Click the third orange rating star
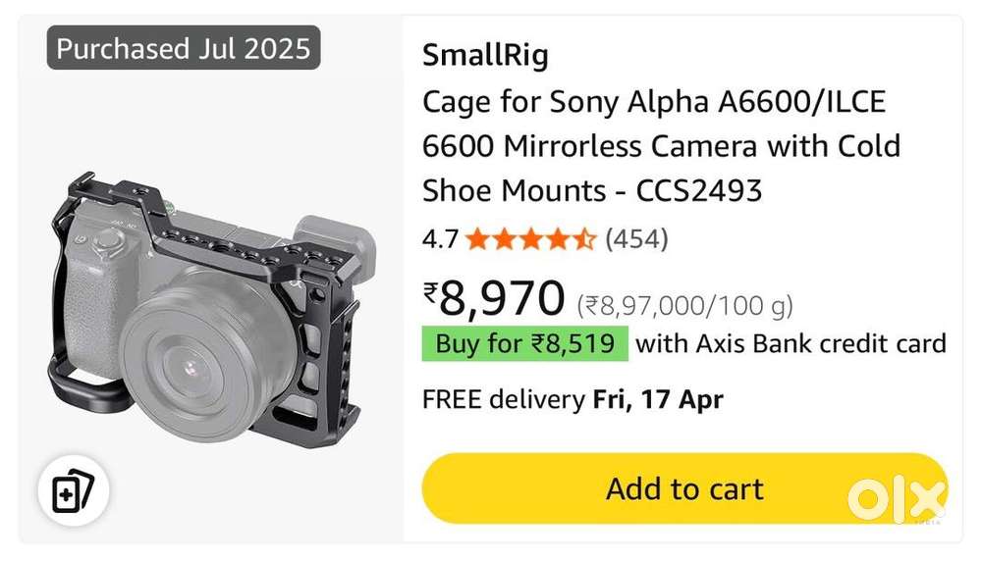The image size is (982, 561). [x=530, y=238]
